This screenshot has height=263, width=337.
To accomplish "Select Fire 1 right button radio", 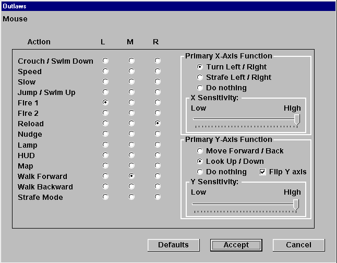I will (x=158, y=102).
